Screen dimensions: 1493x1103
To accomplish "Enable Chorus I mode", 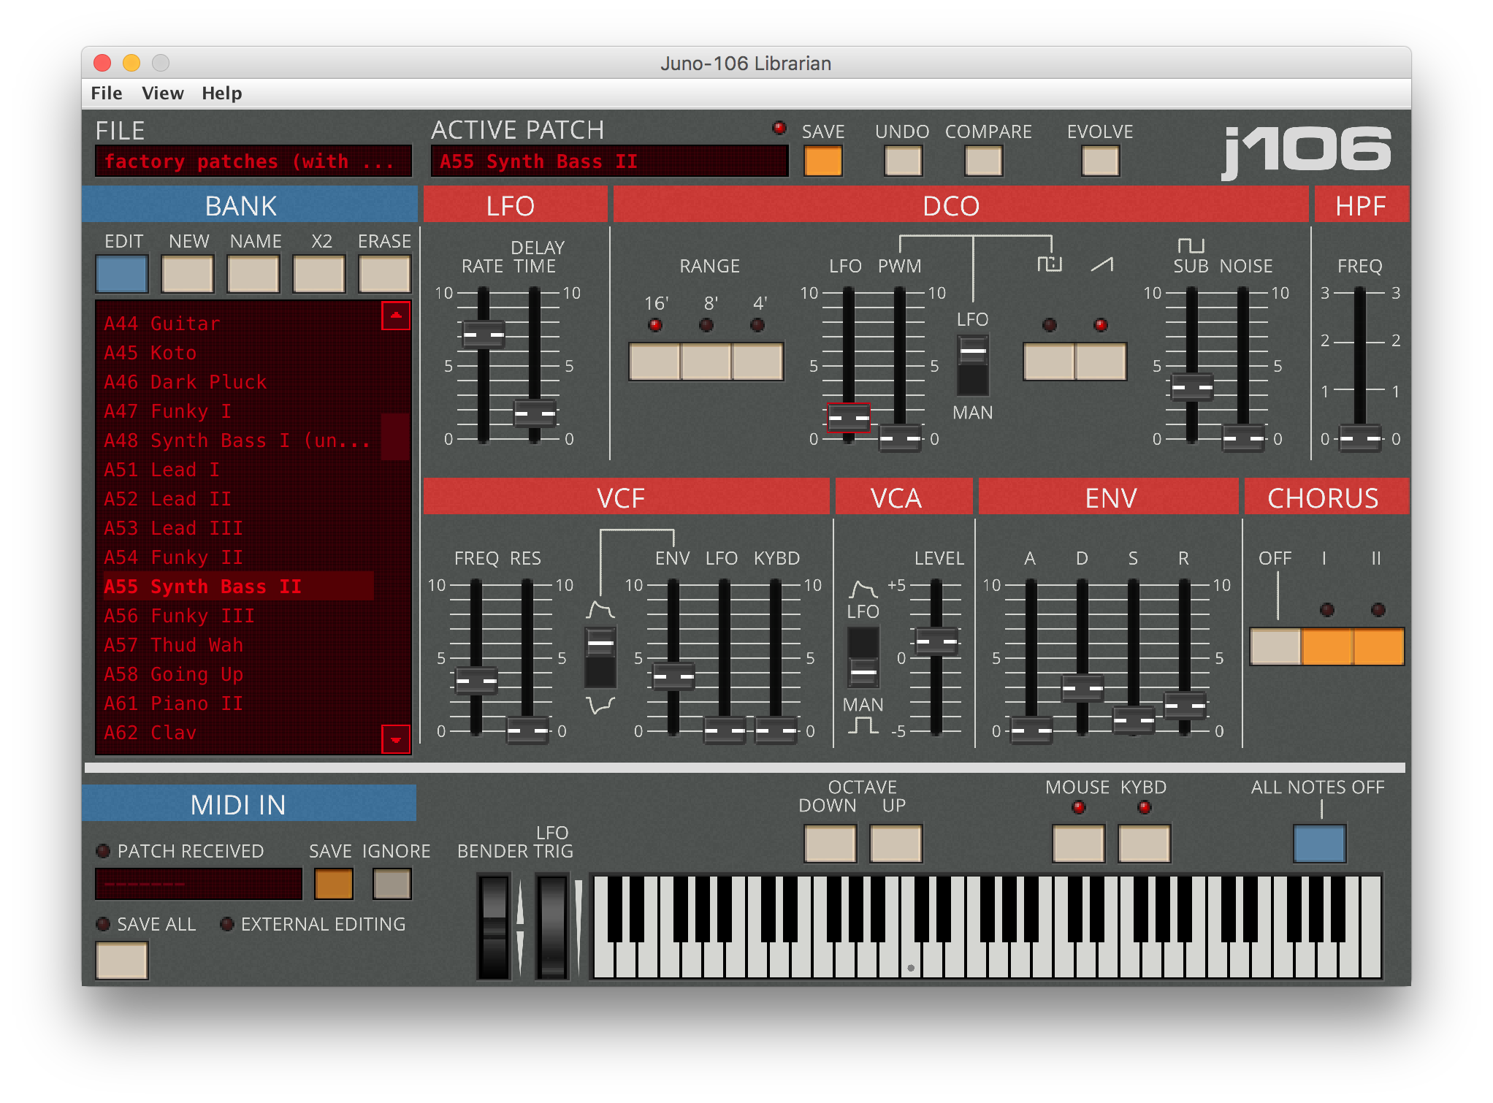I will pos(1327,646).
